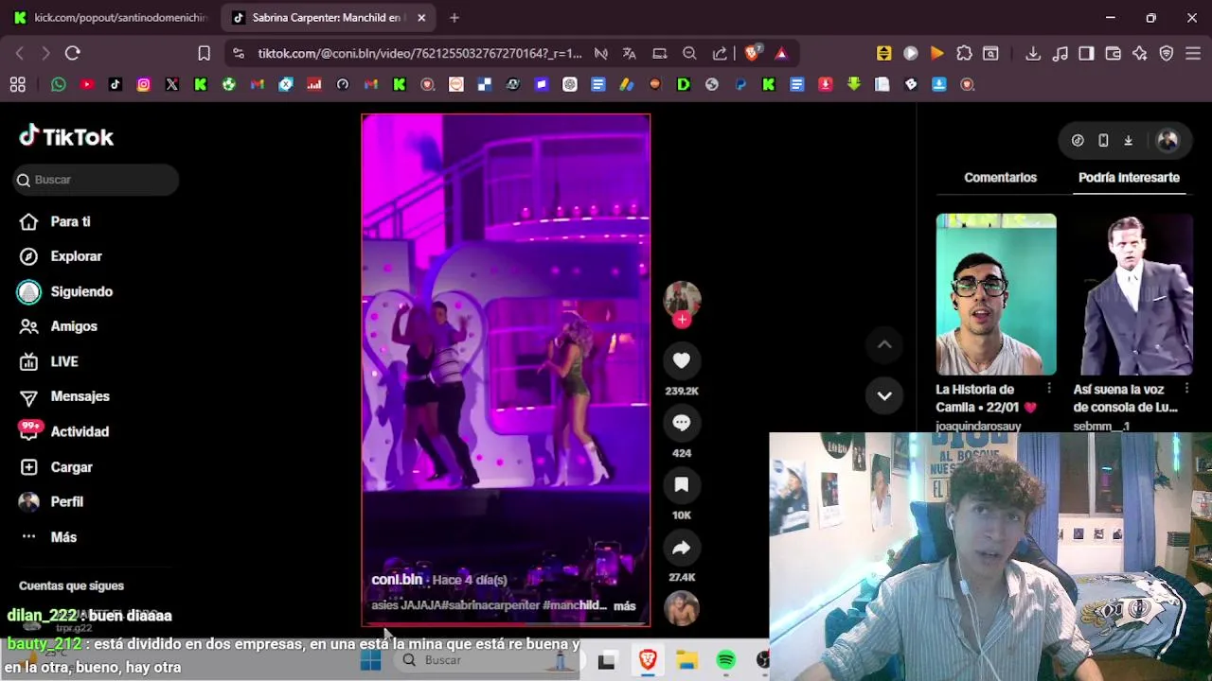Open La Historia de Camila video thumbnail

tap(996, 294)
